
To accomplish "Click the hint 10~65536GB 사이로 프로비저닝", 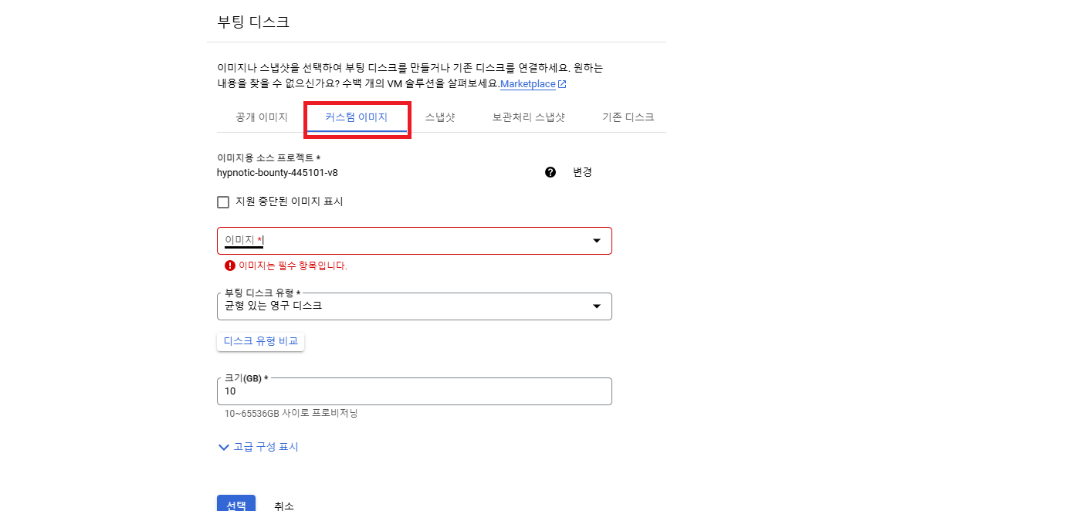I will 291,413.
